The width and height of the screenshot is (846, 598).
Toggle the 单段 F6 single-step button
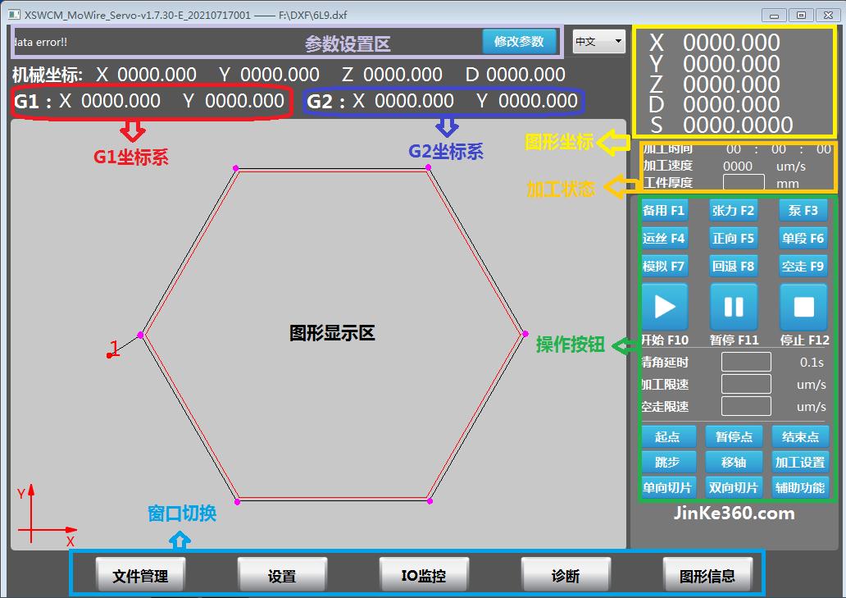point(803,238)
